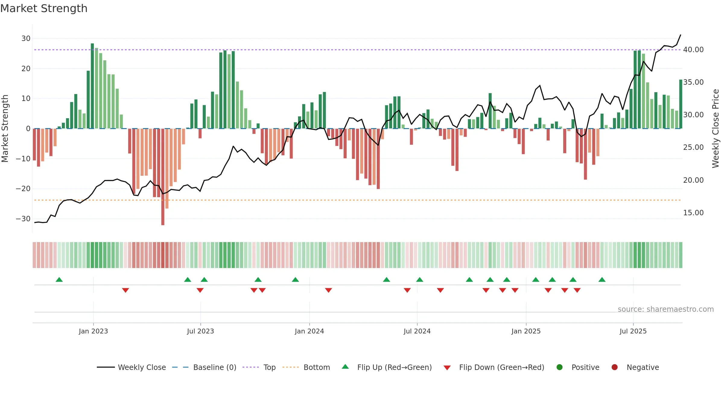Click the Negative legend label
Image resolution: width=724 pixels, height=407 pixels.
click(643, 367)
